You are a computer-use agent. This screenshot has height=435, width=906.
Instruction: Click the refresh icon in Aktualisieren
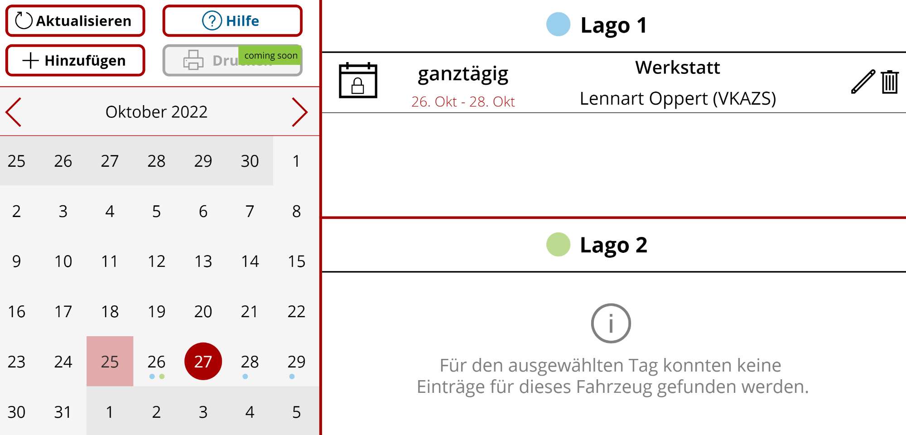tap(24, 21)
